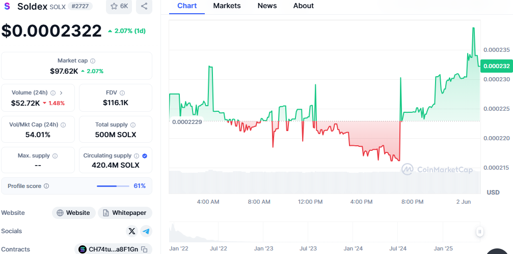The image size is (513, 254).
Task: Click verified badge beside Circulating supply
Action: click(x=145, y=156)
